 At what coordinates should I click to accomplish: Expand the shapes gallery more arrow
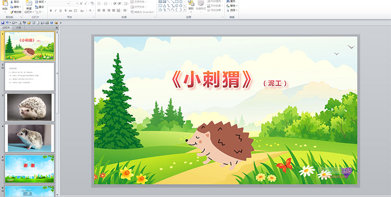click(x=185, y=10)
